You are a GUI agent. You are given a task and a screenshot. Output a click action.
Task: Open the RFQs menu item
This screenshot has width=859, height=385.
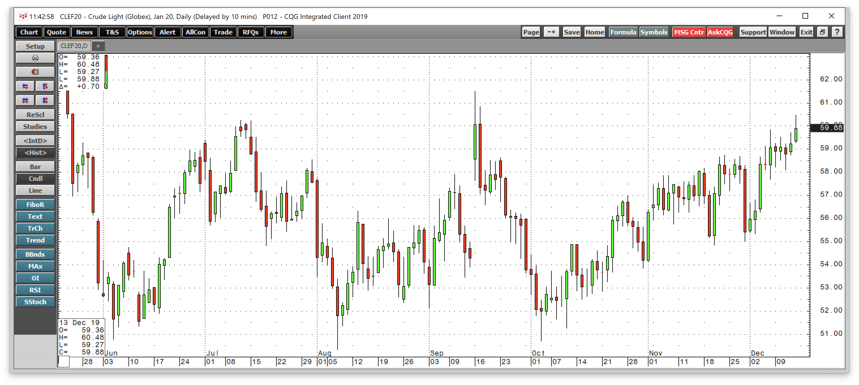point(251,32)
